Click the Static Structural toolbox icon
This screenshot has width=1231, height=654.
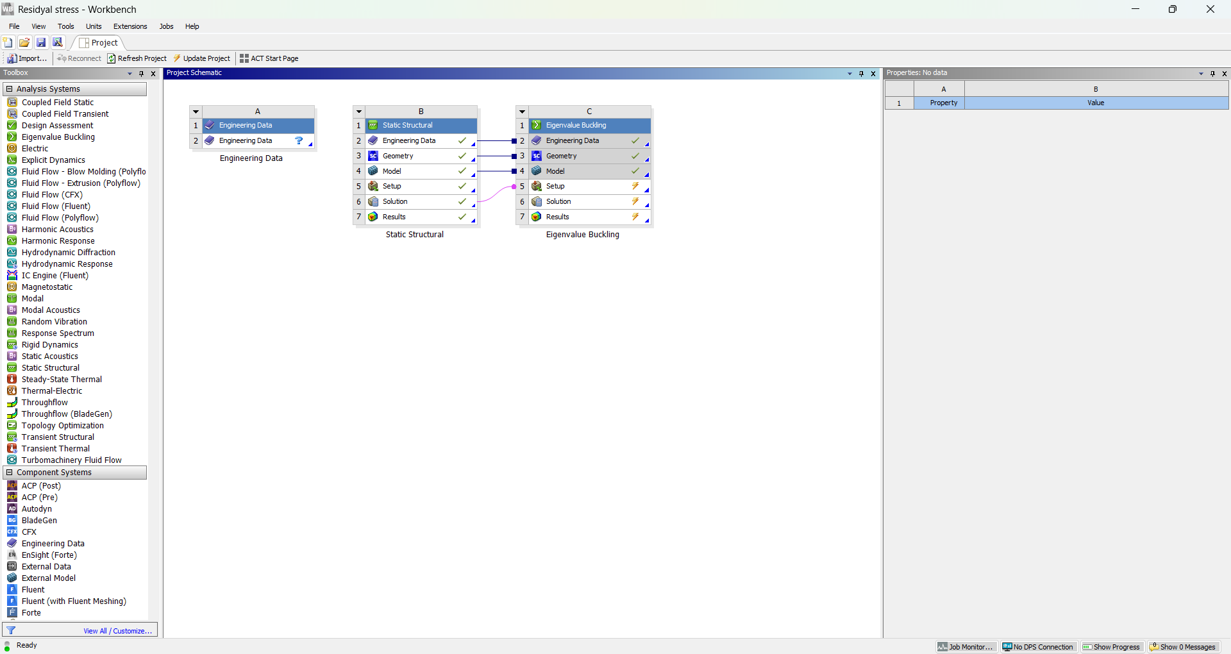pos(12,367)
